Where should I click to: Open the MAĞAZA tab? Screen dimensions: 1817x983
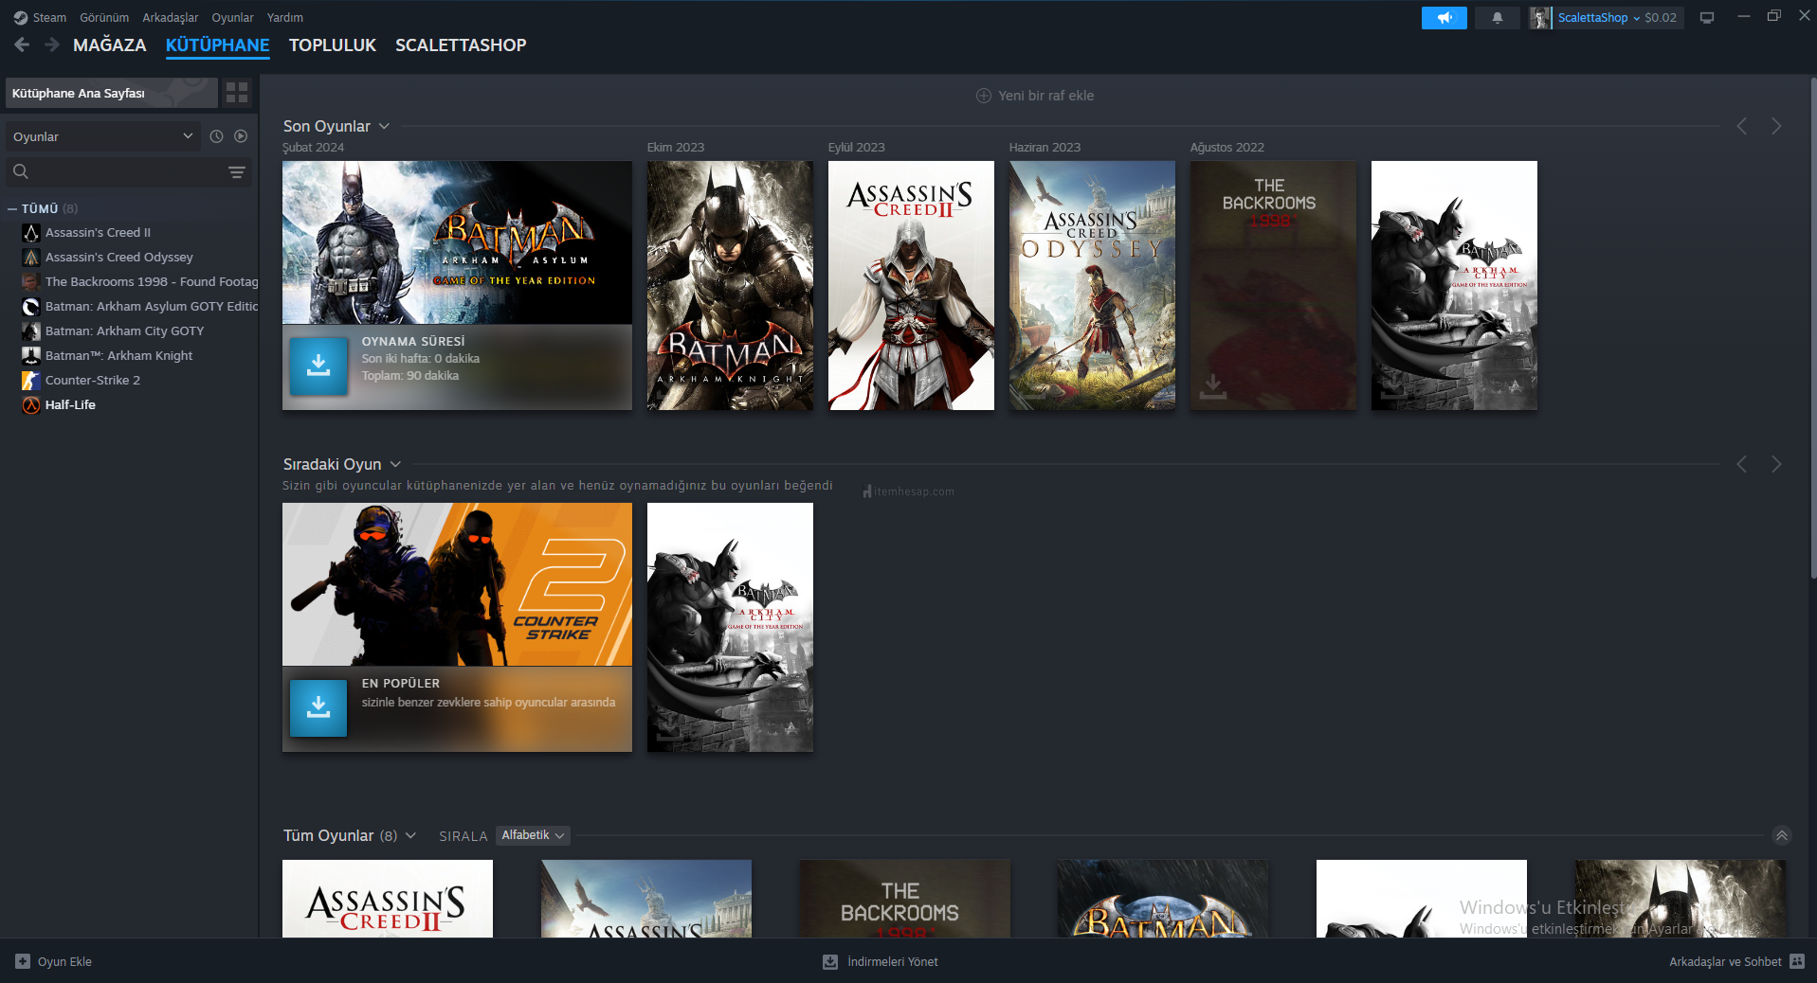pyautogui.click(x=110, y=45)
